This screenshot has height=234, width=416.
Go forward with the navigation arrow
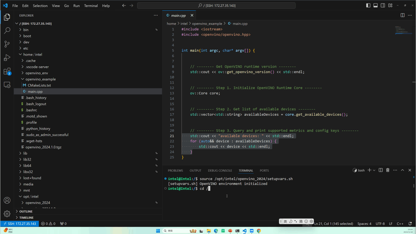point(131,6)
